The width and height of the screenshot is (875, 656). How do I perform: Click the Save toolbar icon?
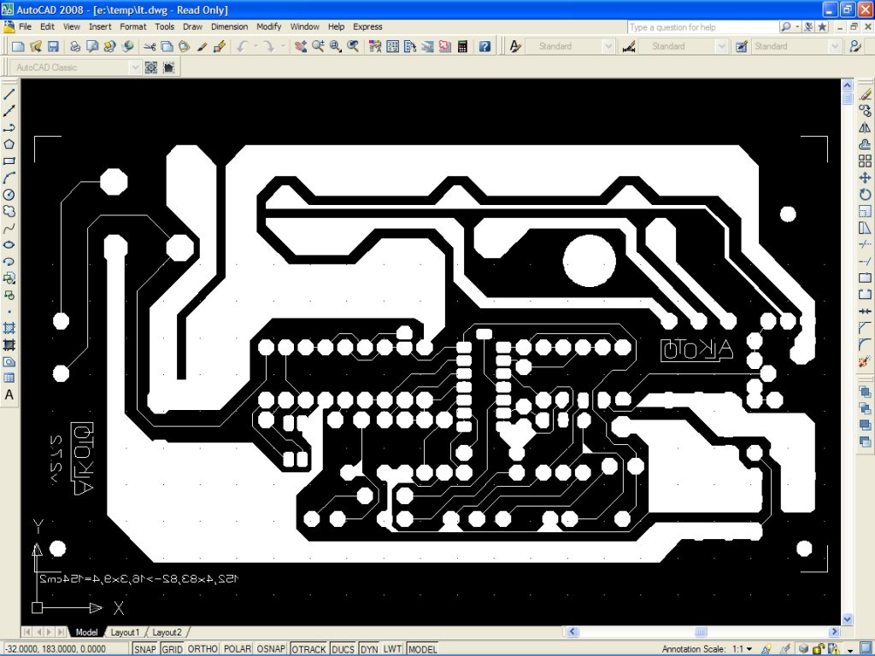tap(53, 46)
